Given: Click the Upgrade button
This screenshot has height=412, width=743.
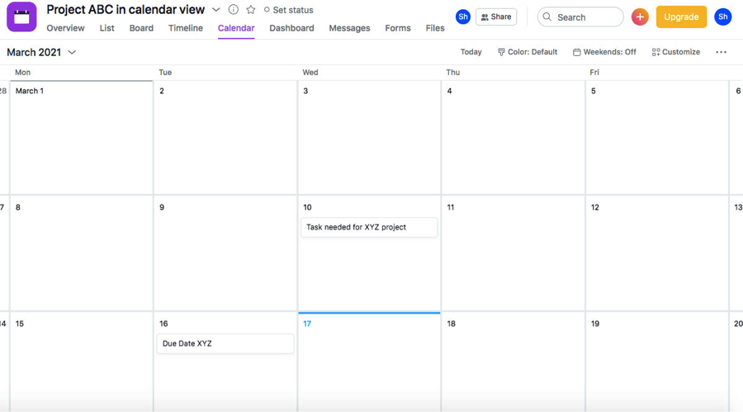Looking at the screenshot, I should pyautogui.click(x=681, y=17).
